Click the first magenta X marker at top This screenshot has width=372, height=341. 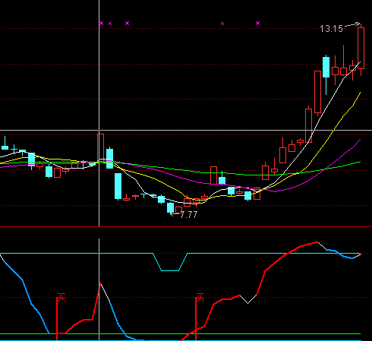pyautogui.click(x=102, y=24)
